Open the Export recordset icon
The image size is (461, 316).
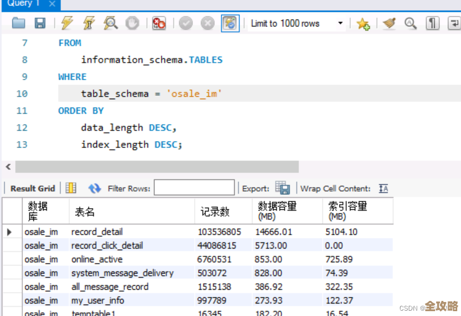coord(282,187)
